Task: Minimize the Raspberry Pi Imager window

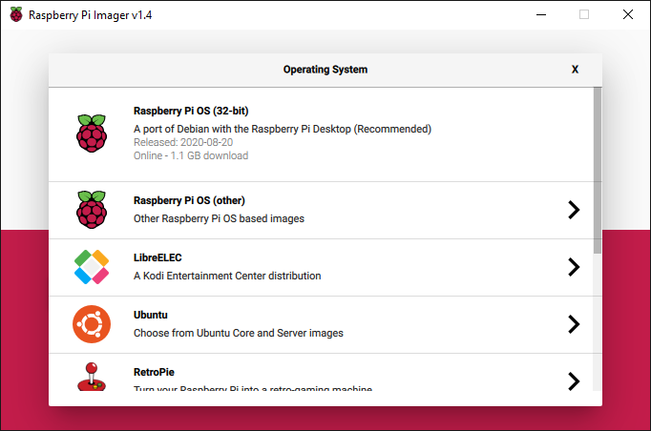Action: pos(541,14)
